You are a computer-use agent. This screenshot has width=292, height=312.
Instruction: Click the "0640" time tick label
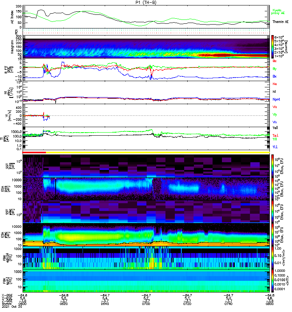click(105, 304)
